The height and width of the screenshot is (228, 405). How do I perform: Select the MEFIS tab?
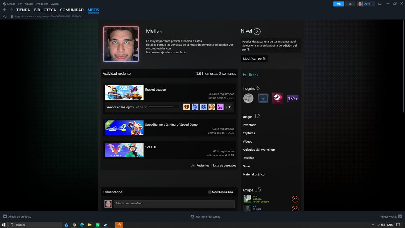pyautogui.click(x=93, y=10)
